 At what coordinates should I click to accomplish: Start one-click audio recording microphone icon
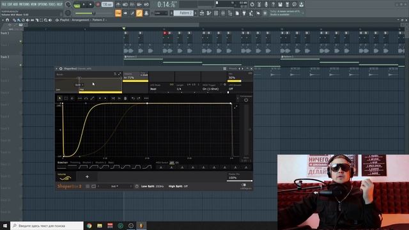pyautogui.click(x=266, y=4)
